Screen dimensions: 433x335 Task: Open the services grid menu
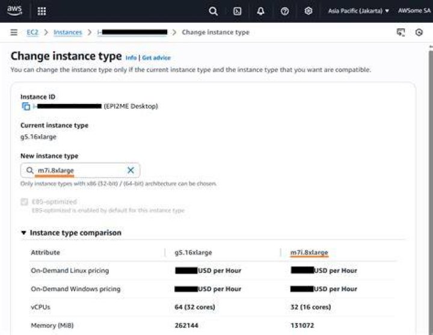(41, 11)
